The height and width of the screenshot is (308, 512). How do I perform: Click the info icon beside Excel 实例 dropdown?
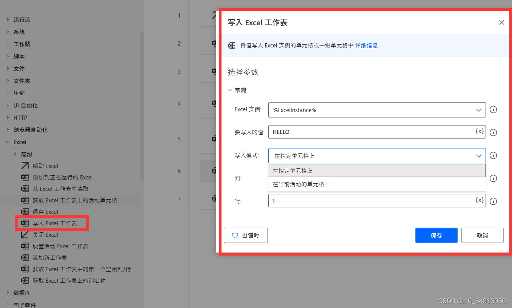(493, 110)
